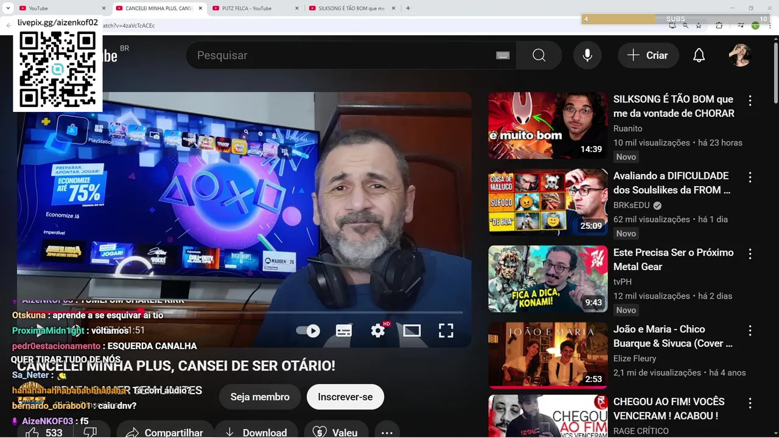
Task: Switch to theater mode
Action: pos(412,330)
